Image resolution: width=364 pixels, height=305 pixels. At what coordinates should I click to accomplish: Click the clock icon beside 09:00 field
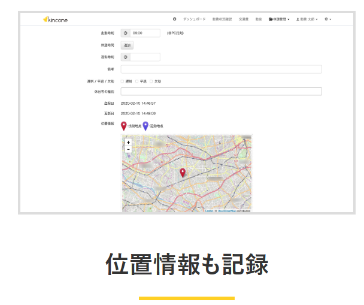click(126, 33)
